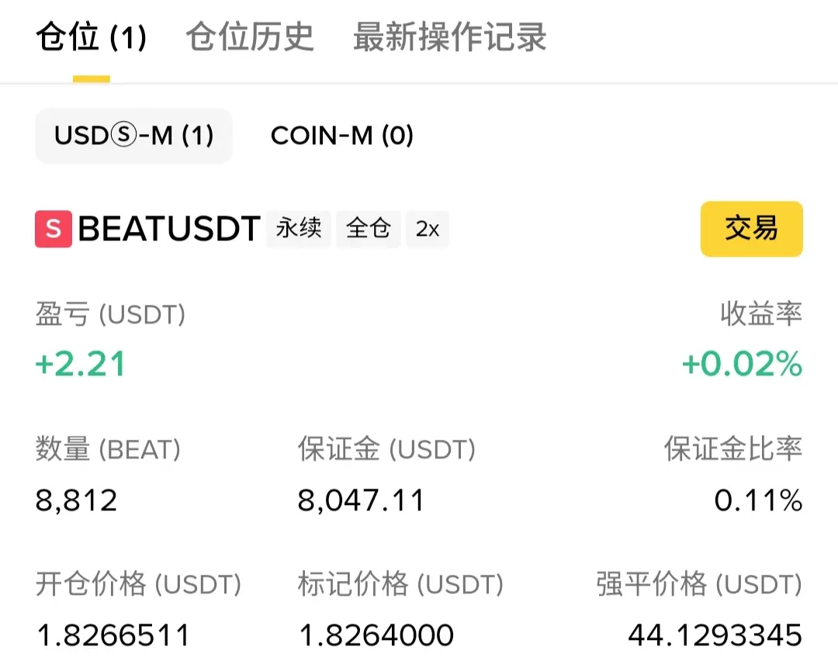Tap the yellow 交易 button
The height and width of the screenshot is (664, 838).
(x=751, y=229)
